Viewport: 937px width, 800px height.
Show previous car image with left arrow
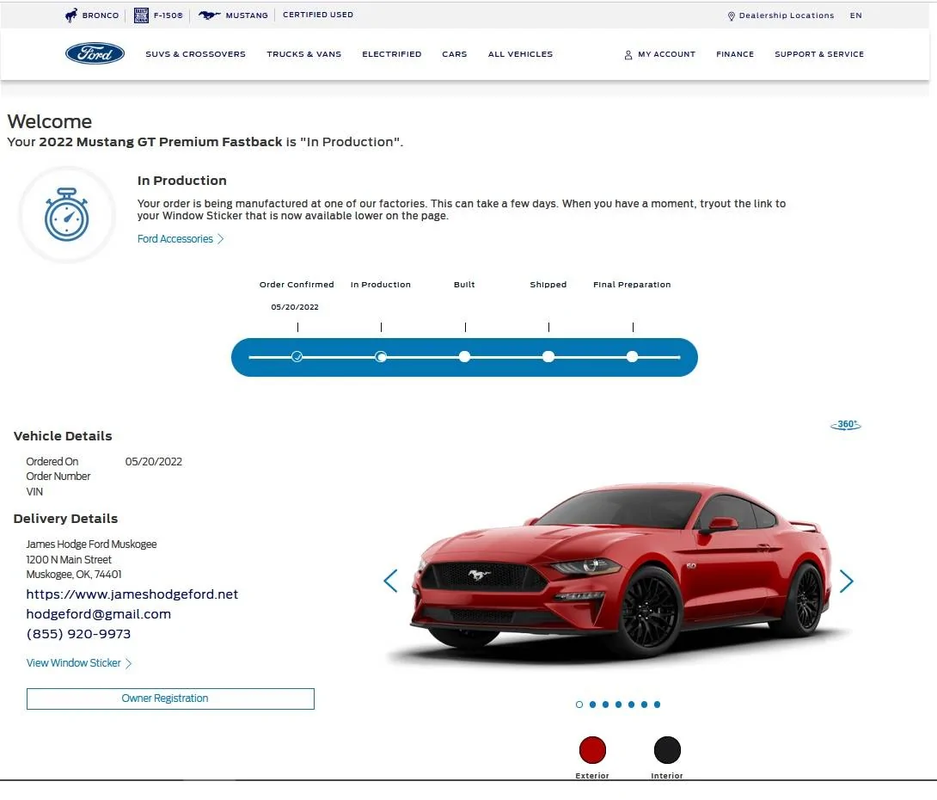click(390, 581)
